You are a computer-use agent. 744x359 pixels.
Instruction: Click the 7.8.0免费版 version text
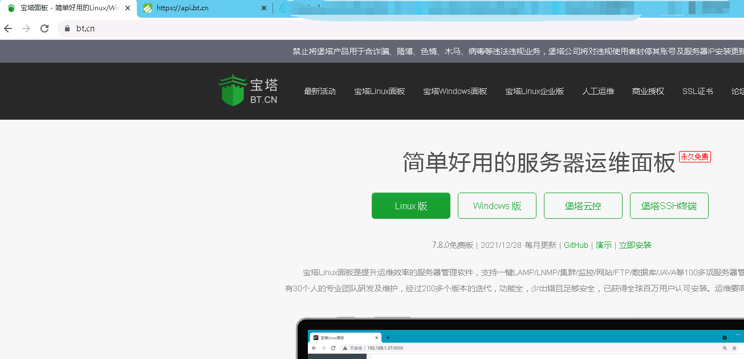453,245
